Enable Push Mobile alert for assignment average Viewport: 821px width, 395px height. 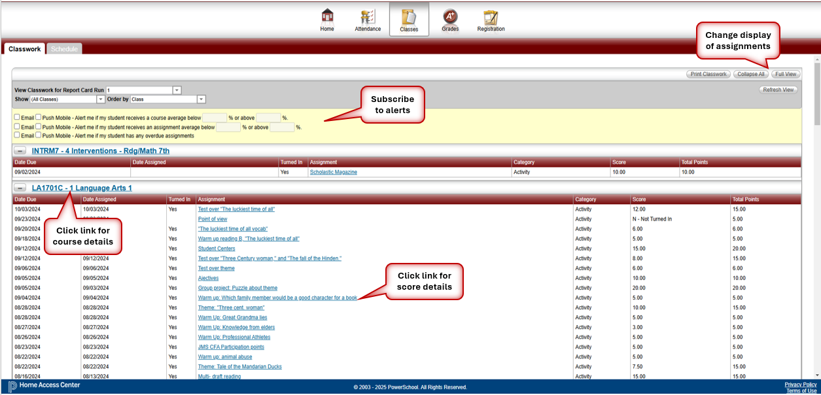(x=39, y=127)
